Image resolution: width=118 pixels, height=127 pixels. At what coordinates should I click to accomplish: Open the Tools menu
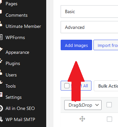pos(10,86)
